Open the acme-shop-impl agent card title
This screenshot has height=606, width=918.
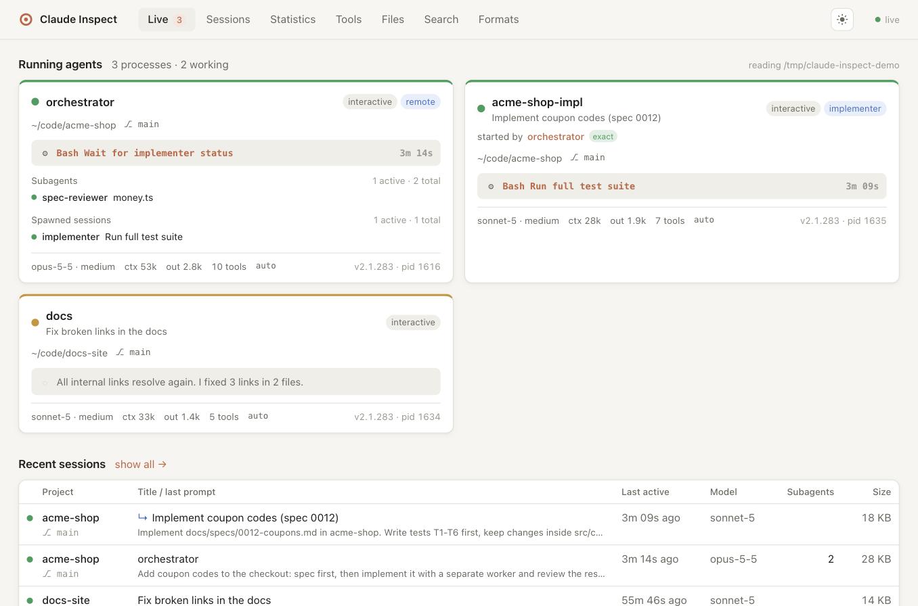(537, 102)
